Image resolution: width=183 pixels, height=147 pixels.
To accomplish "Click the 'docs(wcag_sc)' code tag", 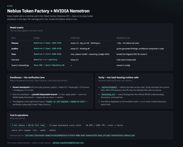I will click(108, 94).
